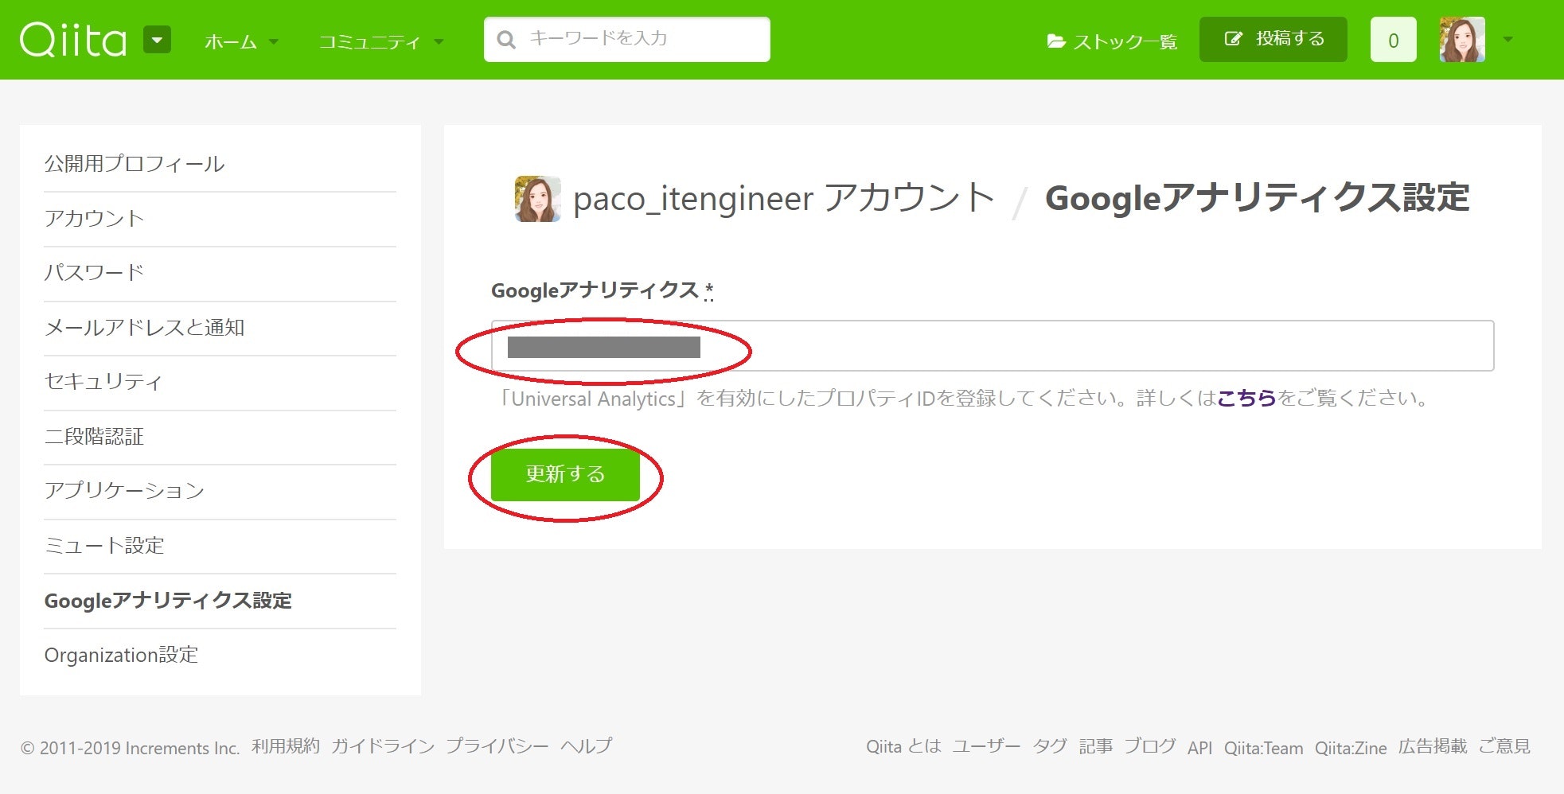Open ヘルプ footer link
This screenshot has width=1564, height=794.
pyautogui.click(x=587, y=746)
